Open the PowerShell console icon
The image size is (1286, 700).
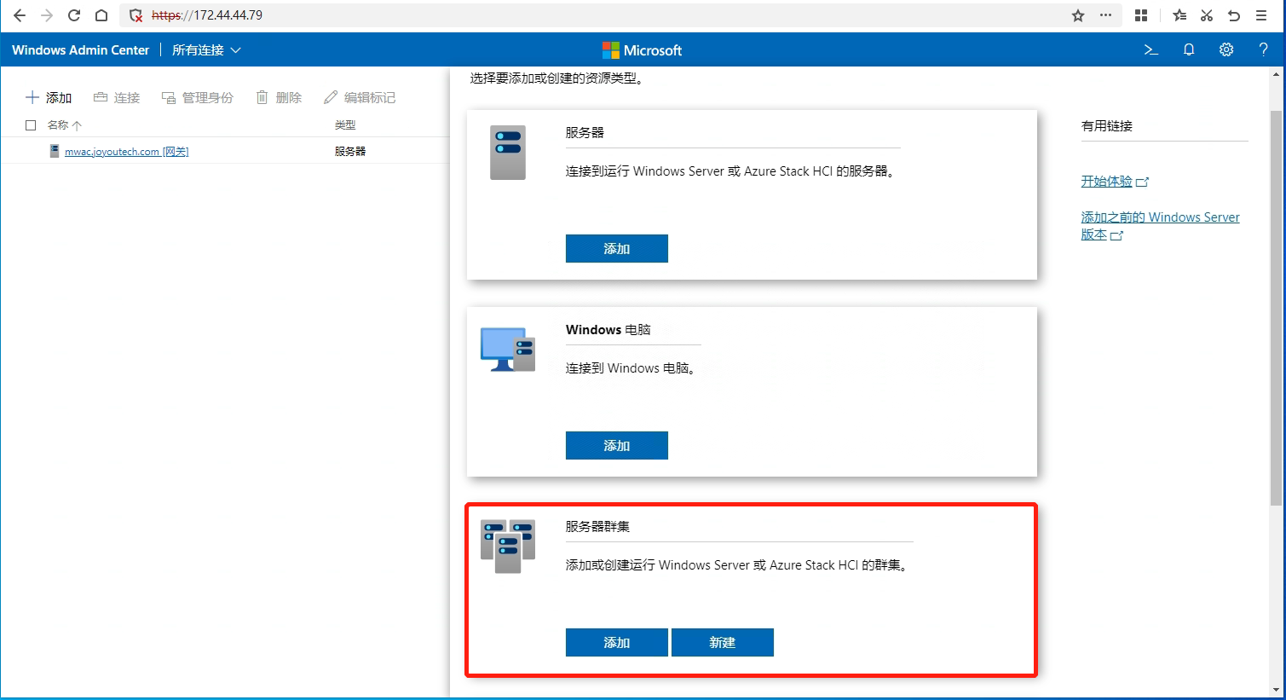pos(1151,50)
